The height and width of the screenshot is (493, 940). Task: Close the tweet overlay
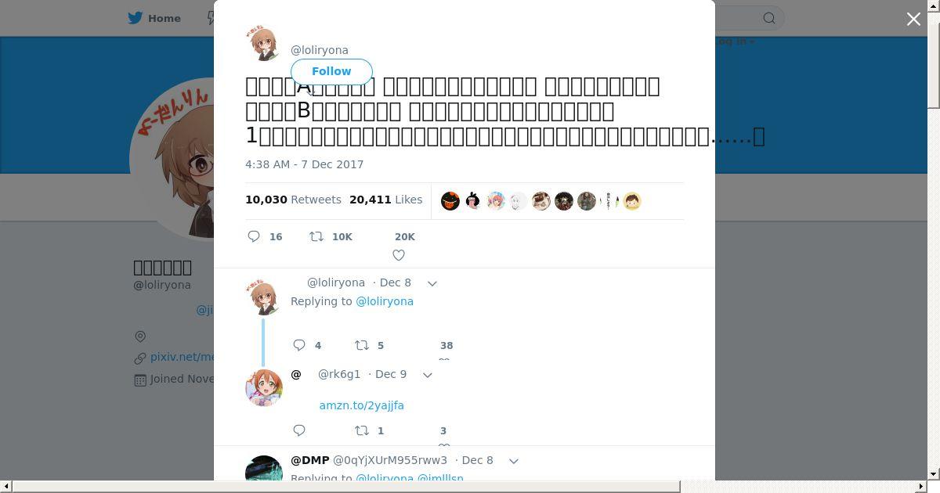pos(913,19)
